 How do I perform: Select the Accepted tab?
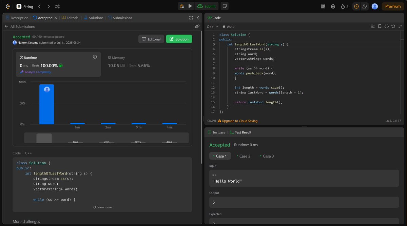(x=43, y=18)
